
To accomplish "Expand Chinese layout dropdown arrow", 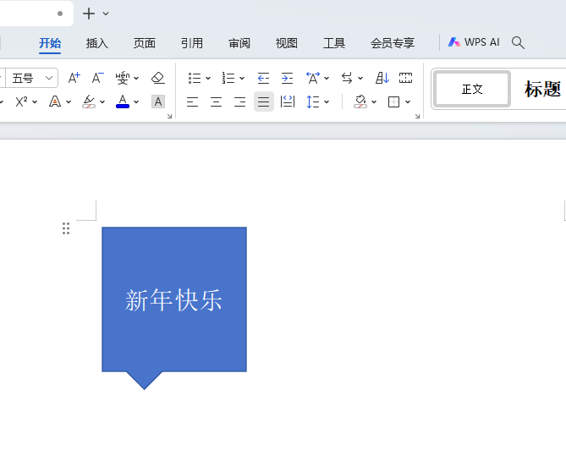I will pos(327,78).
